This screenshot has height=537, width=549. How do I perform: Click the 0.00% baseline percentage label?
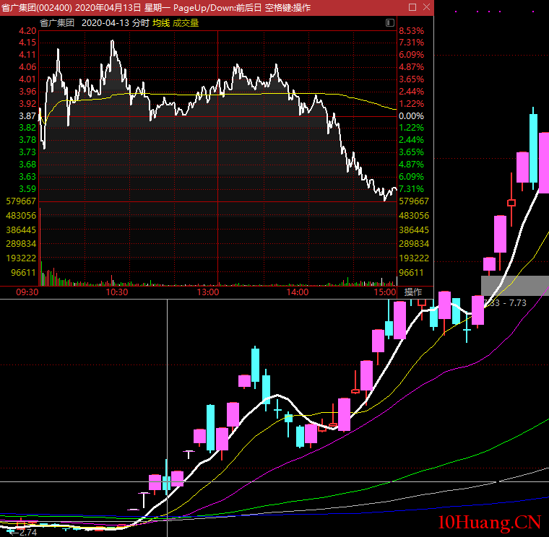(411, 116)
